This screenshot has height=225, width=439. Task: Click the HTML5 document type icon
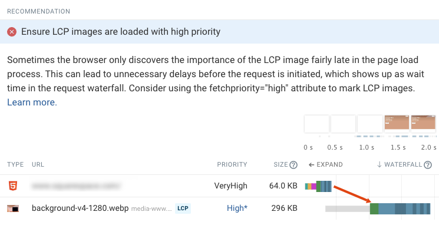point(13,186)
